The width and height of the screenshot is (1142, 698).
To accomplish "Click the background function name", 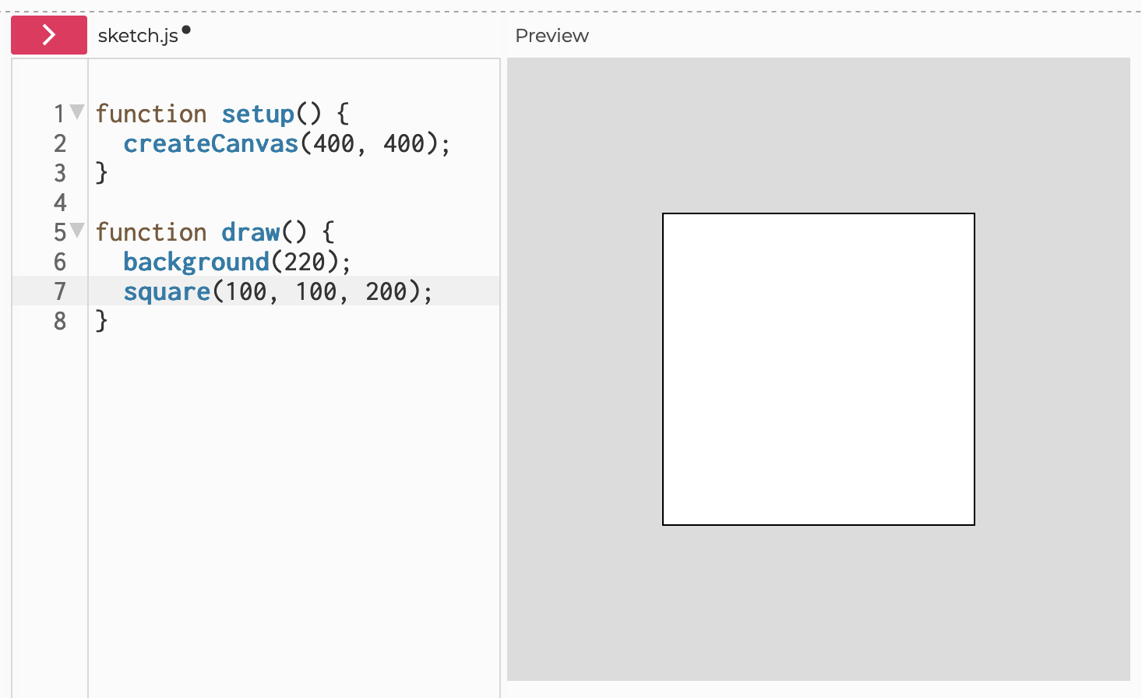I will (x=196, y=263).
